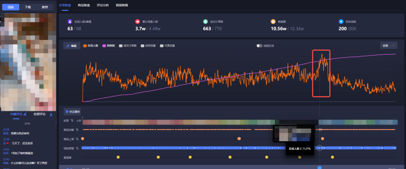The height and width of the screenshot is (169, 406).
Task: Click the blue 投放消耗 paper-plane icon
Action: [x=341, y=22]
